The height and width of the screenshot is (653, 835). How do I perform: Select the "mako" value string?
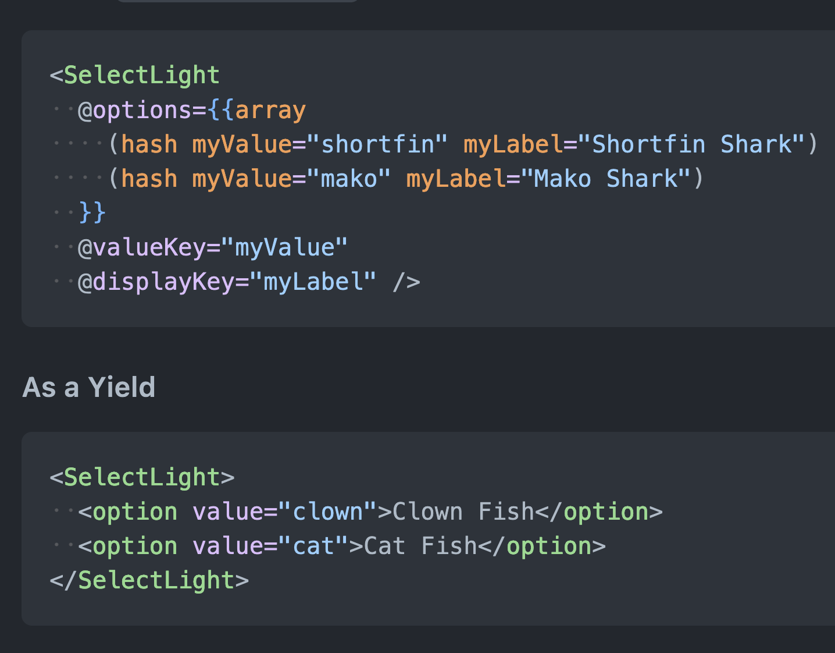coord(356,179)
